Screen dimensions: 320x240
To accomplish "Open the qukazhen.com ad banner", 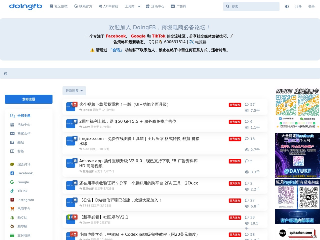I will tap(297, 233).
